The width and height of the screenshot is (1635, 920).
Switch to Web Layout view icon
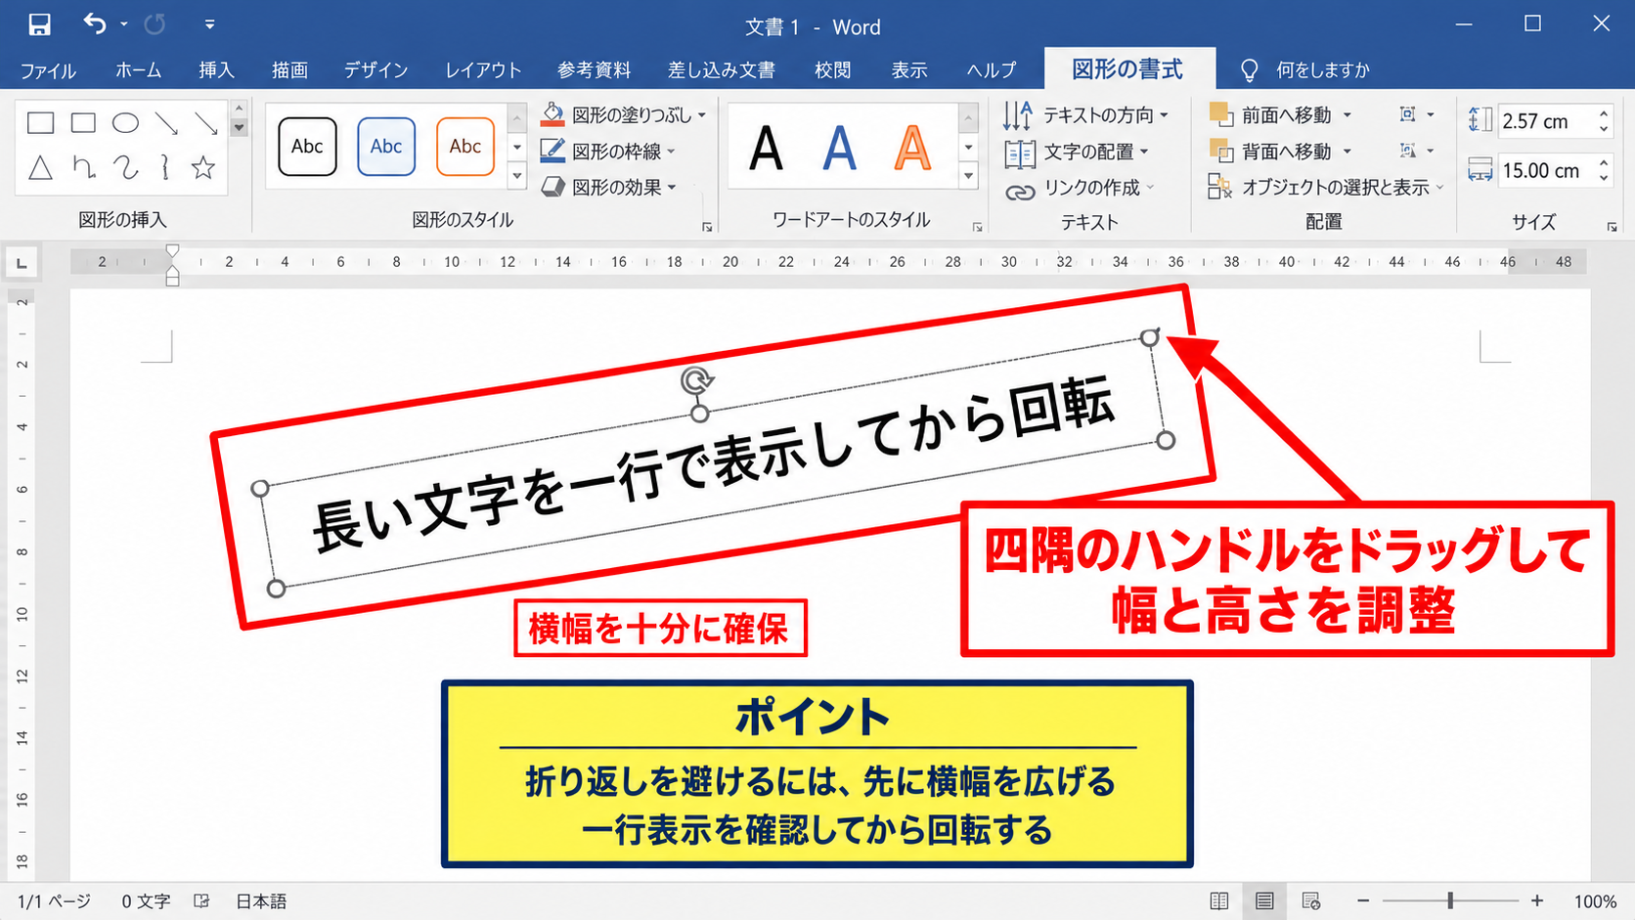pyautogui.click(x=1311, y=900)
